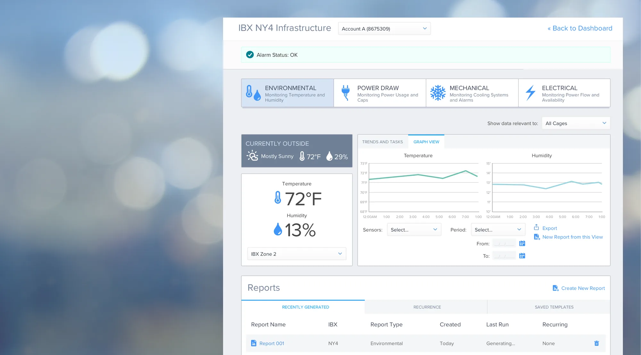
Task: Click the To date input field
Action: pos(504,256)
